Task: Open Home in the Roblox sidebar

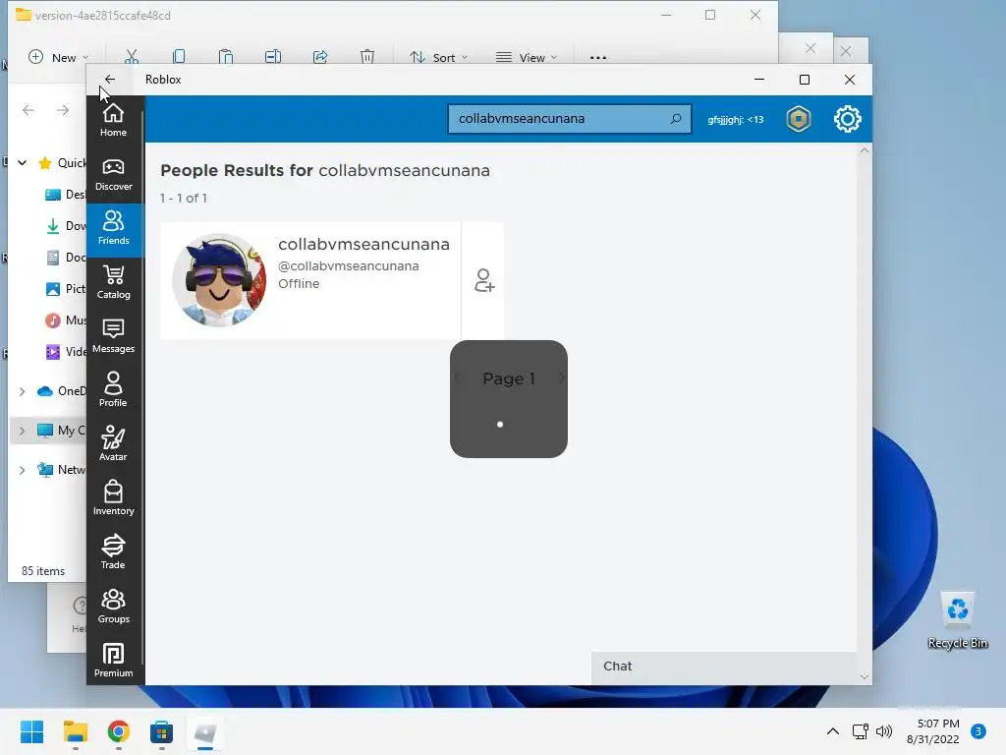Action: point(114,120)
